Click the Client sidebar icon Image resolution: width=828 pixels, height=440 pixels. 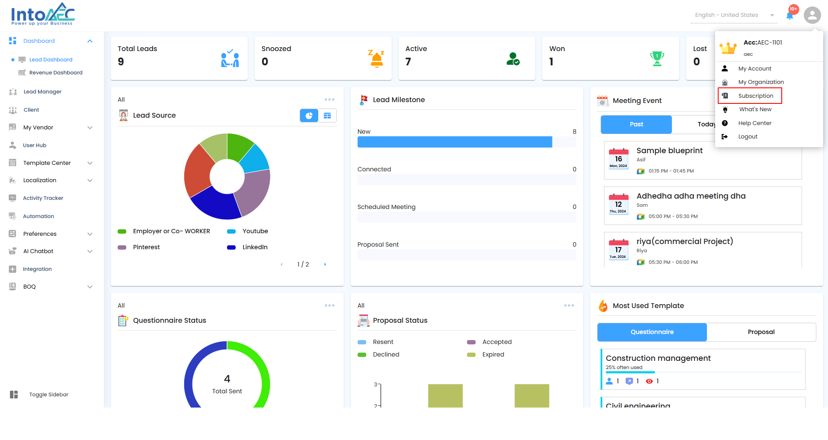click(13, 110)
